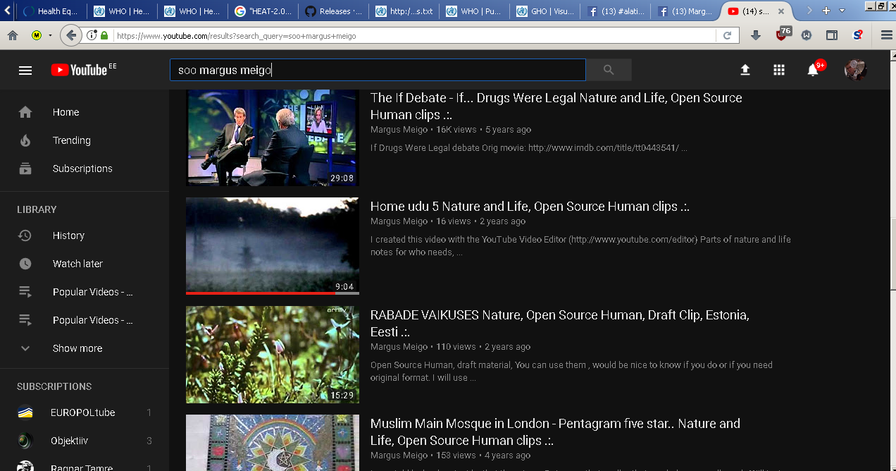The height and width of the screenshot is (471, 896).
Task: Click the site info icon in address bar
Action: coord(92,35)
